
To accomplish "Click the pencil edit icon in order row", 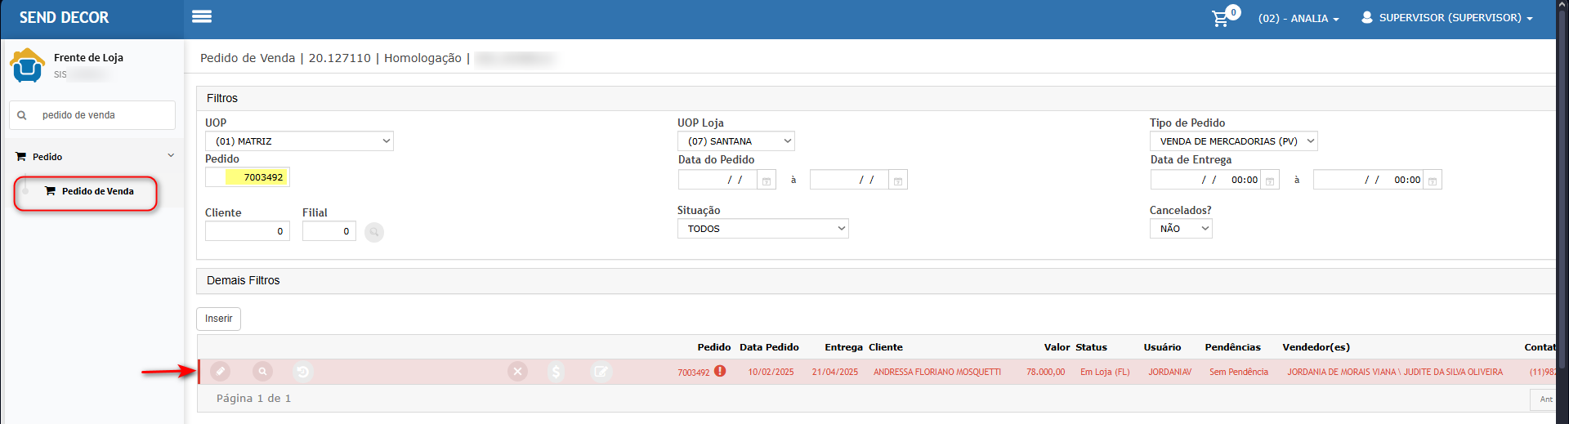I will tap(220, 372).
